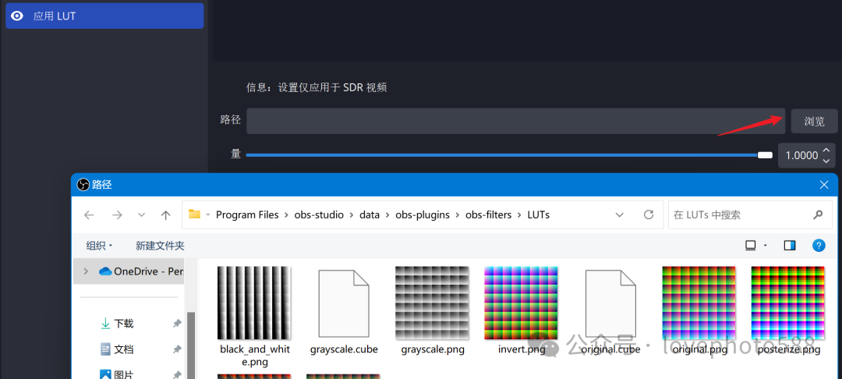Viewport: 842px width, 379px height.
Task: Click the 路径 path input field
Action: tap(515, 121)
